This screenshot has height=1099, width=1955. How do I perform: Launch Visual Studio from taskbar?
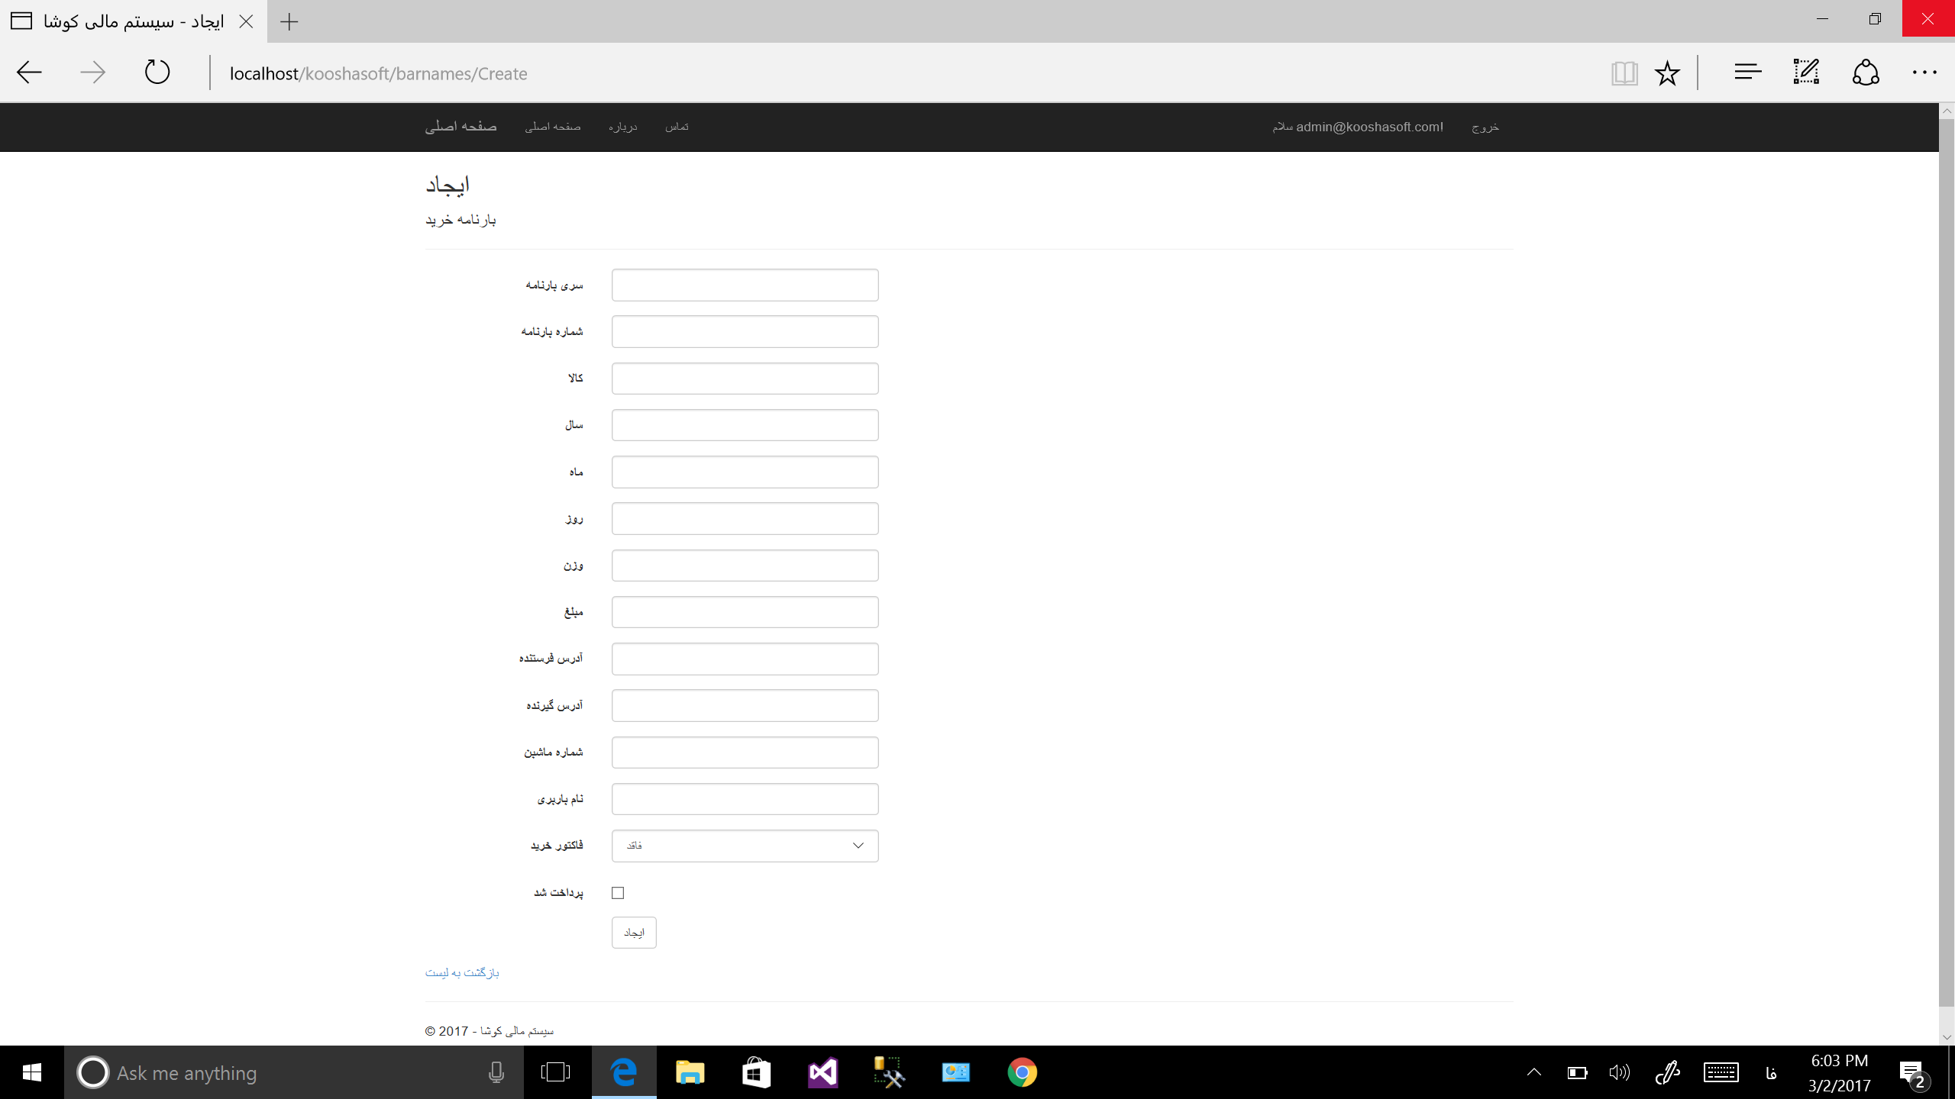(x=822, y=1072)
